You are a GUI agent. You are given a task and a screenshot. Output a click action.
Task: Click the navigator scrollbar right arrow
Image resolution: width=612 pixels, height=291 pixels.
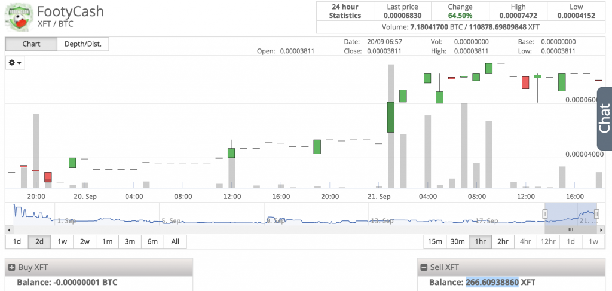[x=599, y=229]
